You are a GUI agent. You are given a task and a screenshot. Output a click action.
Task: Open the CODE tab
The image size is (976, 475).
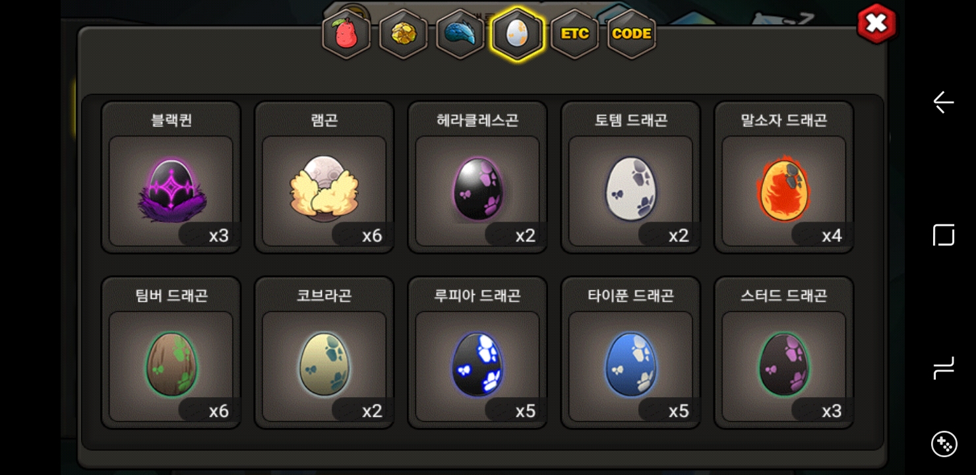pos(632,34)
